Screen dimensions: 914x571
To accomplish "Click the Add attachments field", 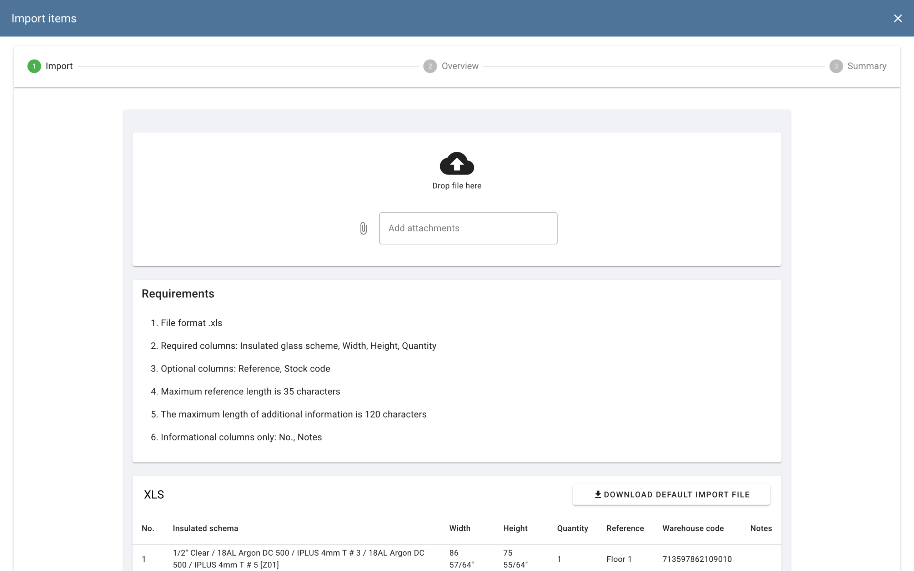I will (x=468, y=228).
